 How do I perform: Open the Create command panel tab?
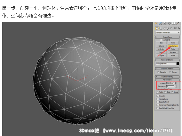pyautogui.click(x=156, y=24)
